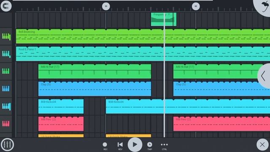Start playback with the Play button
The width and height of the screenshot is (270, 152).
(x=135, y=144)
